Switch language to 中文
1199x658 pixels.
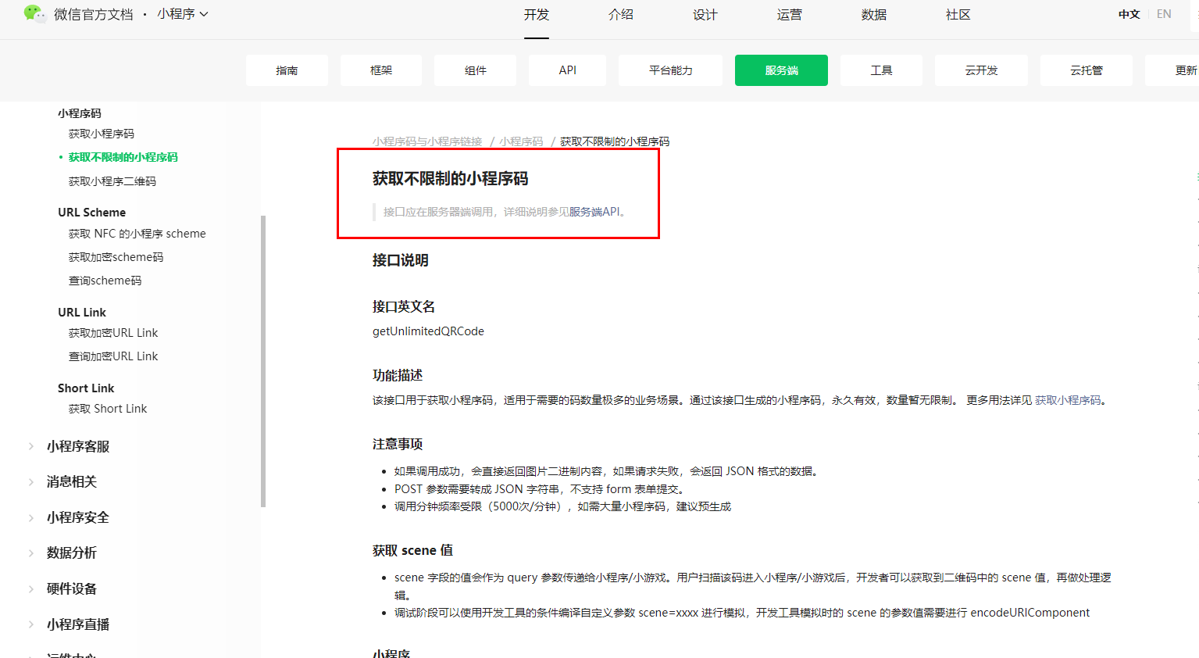click(x=1129, y=14)
